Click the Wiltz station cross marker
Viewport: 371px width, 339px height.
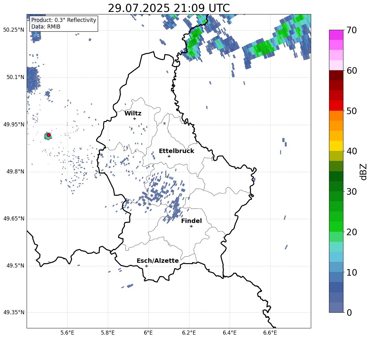135,119
